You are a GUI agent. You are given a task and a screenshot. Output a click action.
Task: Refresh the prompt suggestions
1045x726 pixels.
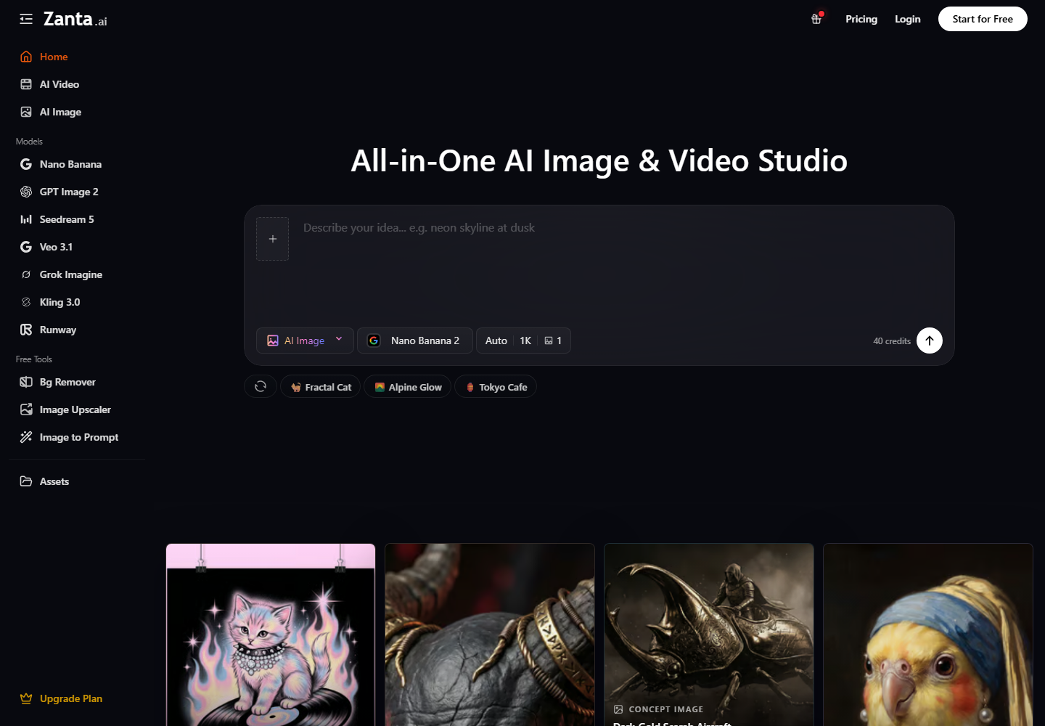coord(261,387)
